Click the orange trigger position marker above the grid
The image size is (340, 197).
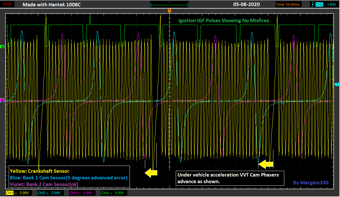[x=169, y=11]
